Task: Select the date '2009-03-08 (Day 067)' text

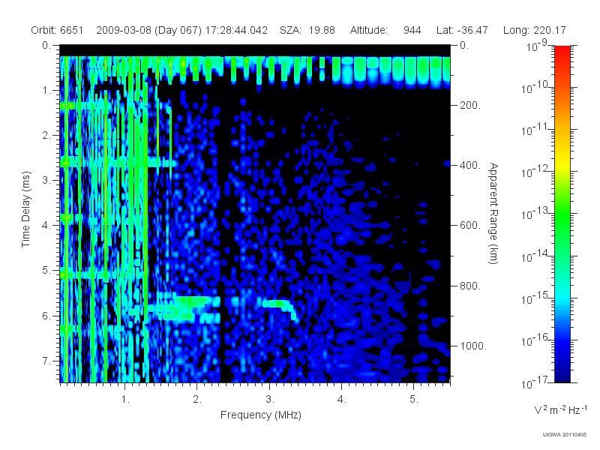Action: [x=148, y=30]
